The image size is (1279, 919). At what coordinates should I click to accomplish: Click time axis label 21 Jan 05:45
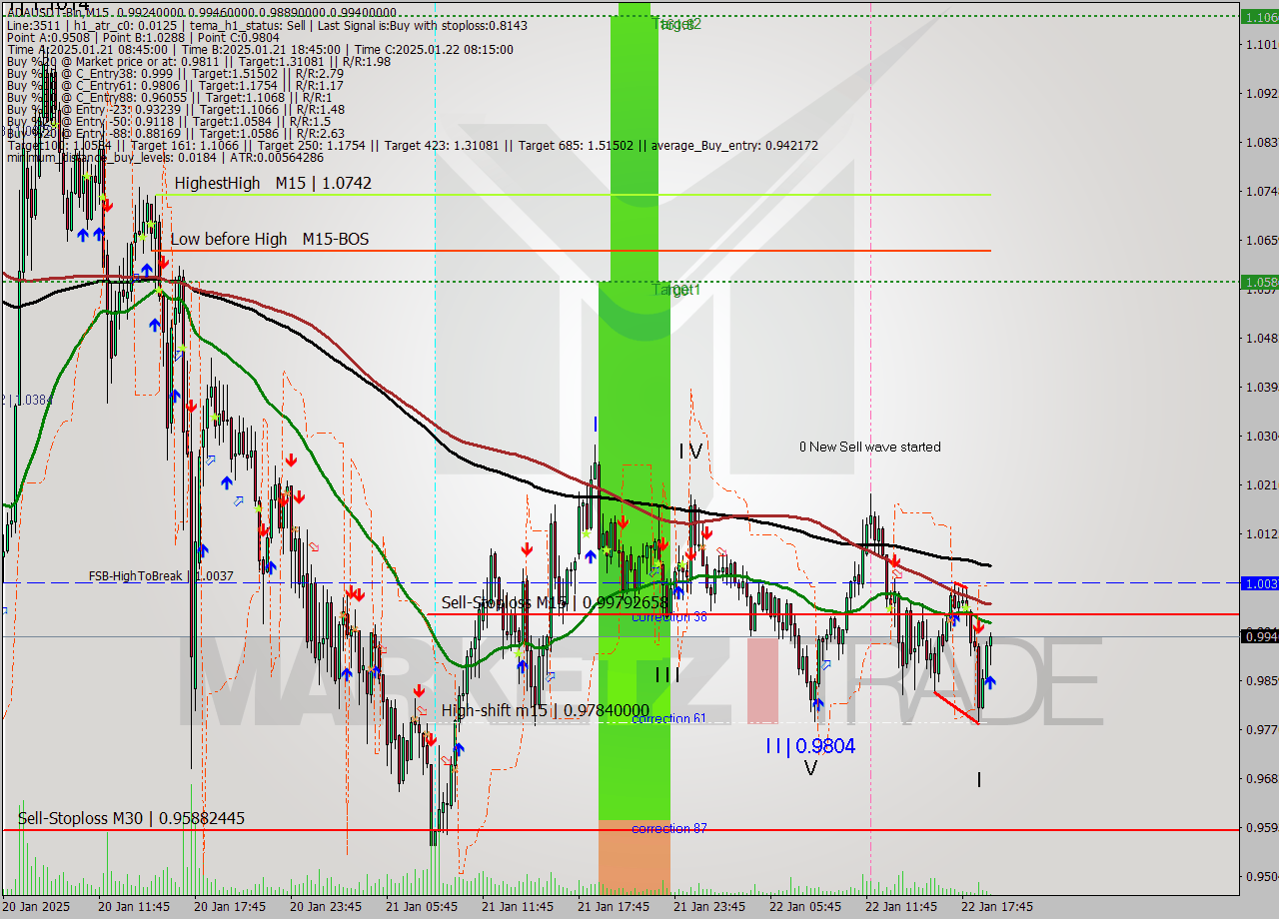click(x=422, y=907)
